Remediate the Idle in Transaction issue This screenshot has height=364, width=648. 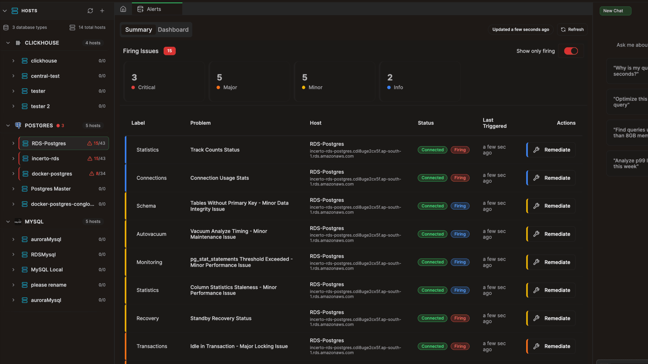click(551, 346)
